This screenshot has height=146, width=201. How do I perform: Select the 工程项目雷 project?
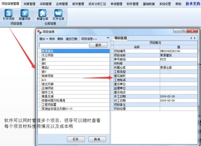coord(75,104)
